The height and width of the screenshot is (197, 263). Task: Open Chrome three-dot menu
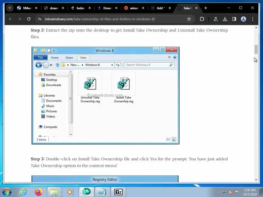pyautogui.click(x=253, y=19)
